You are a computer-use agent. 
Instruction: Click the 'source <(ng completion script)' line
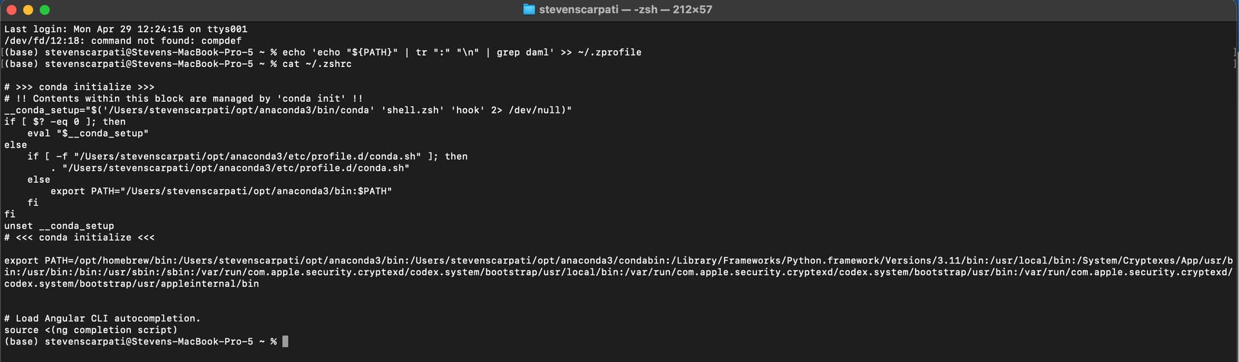[x=90, y=330]
